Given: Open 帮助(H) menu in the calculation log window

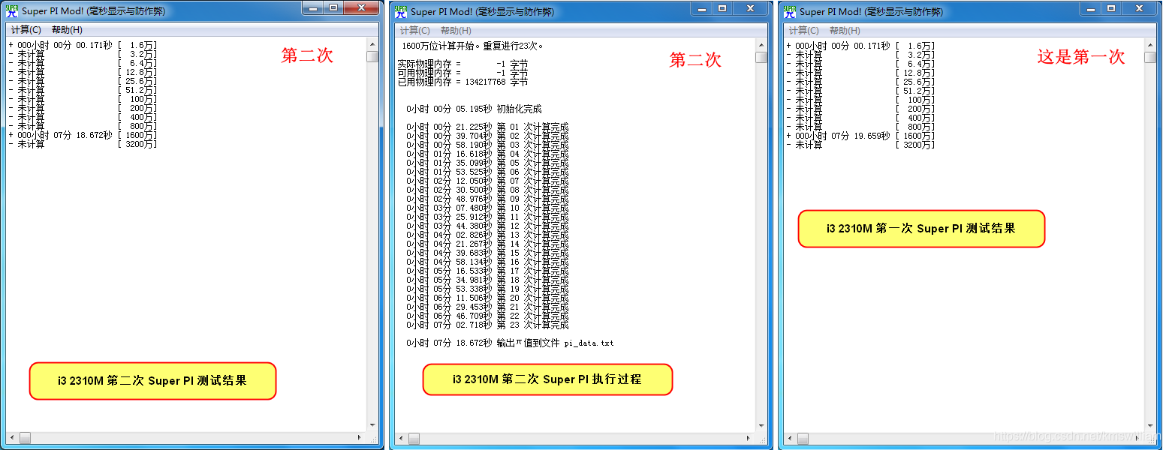Looking at the screenshot, I should point(456,30).
